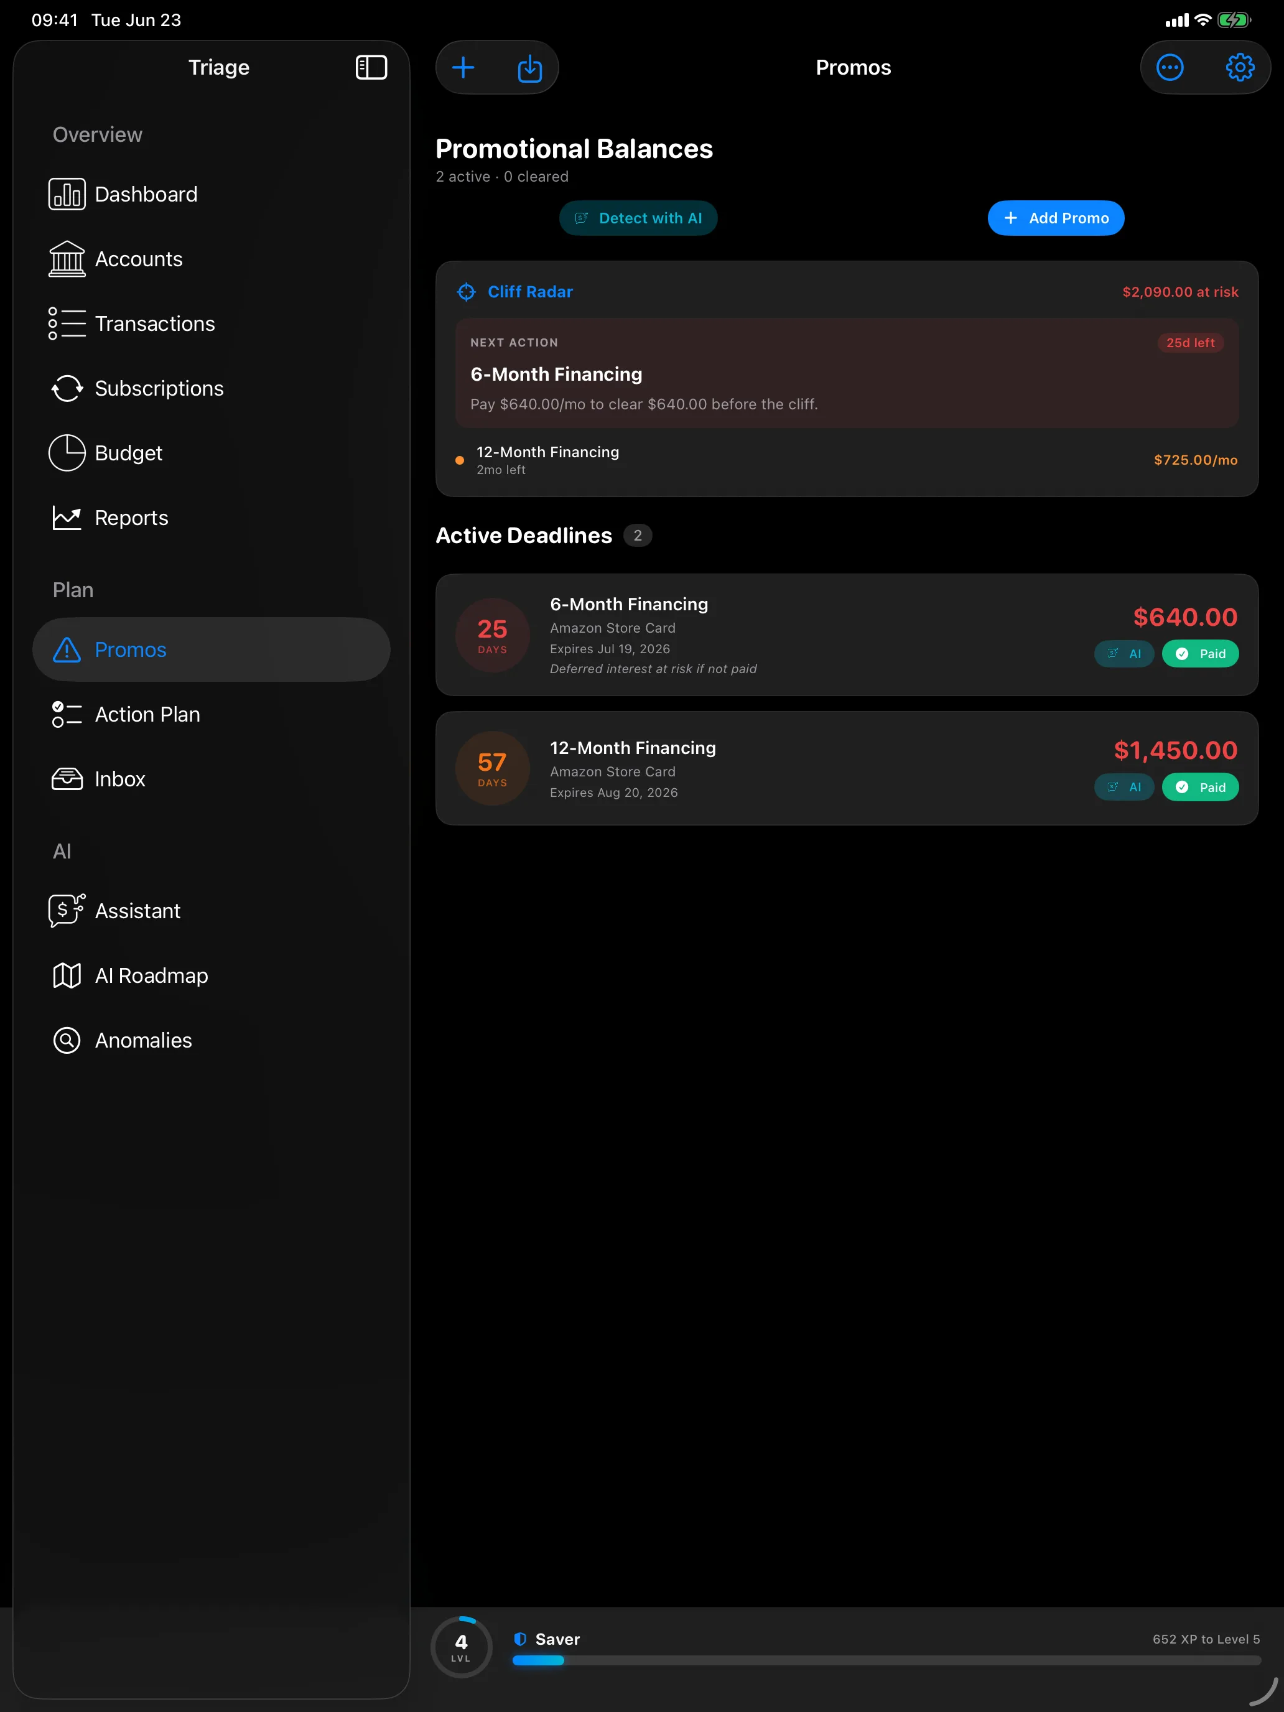Select Reports sidebar item
Viewport: 1284px width, 1712px height.
point(212,518)
